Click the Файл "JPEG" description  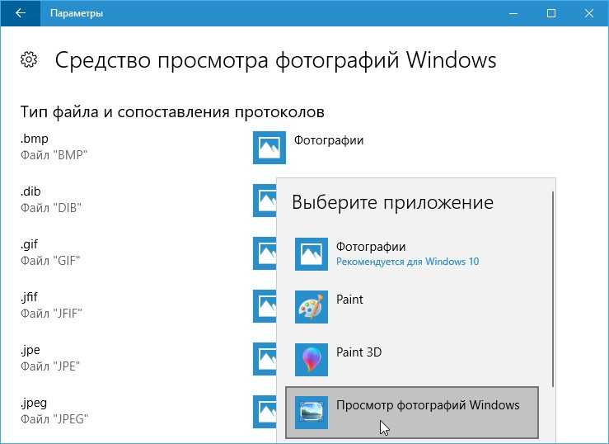coord(54,419)
